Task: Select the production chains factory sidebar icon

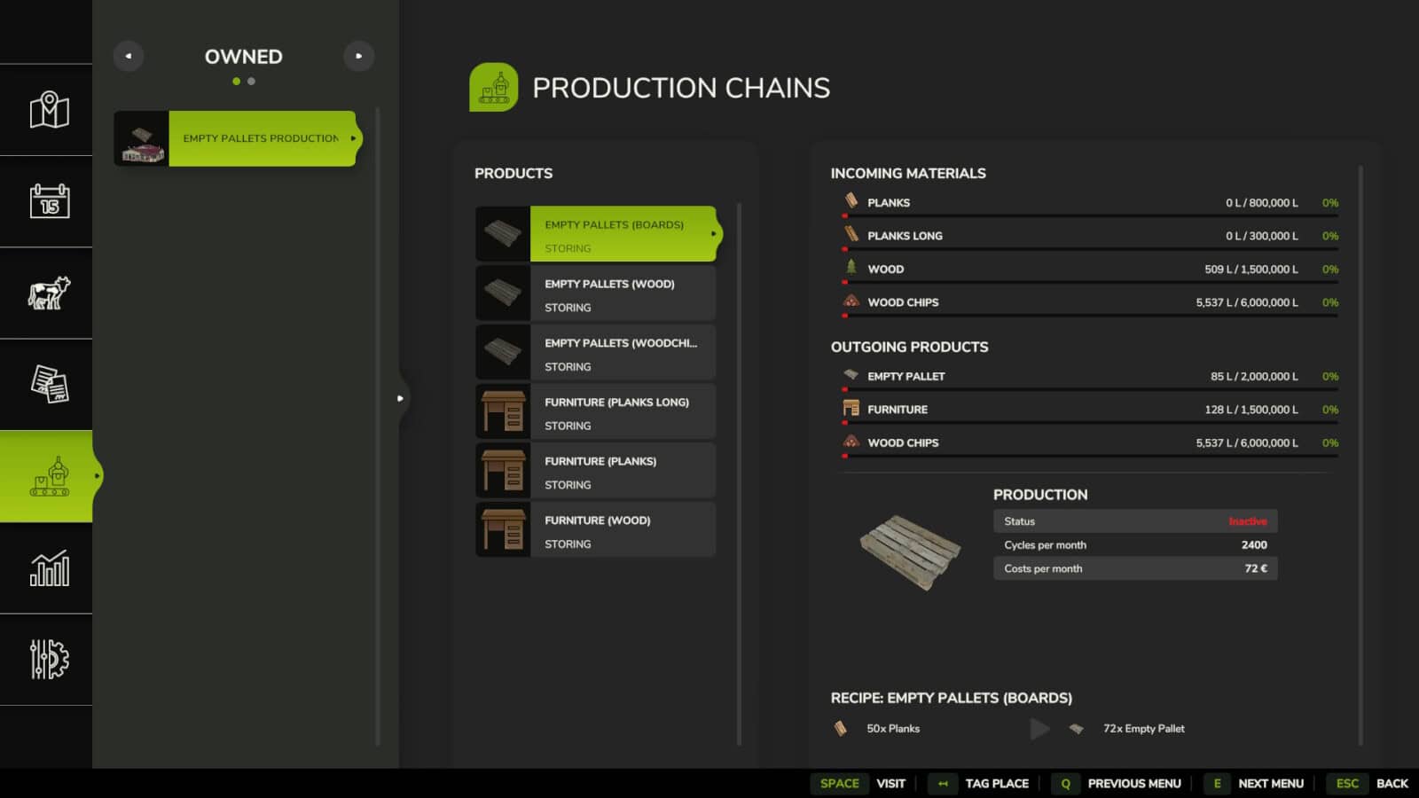Action: click(49, 476)
